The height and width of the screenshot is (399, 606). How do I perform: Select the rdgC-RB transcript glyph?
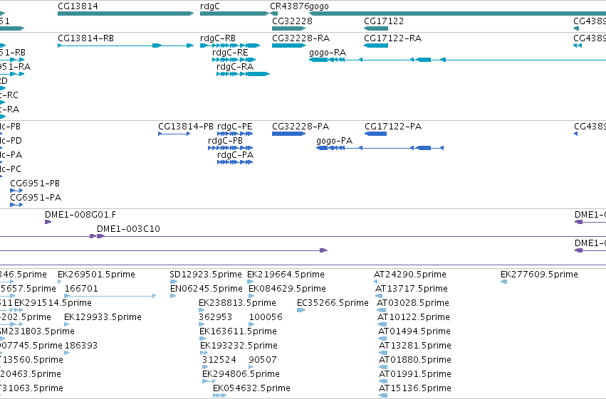pos(230,46)
